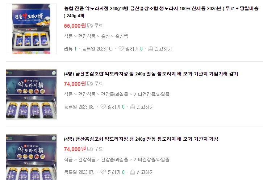Click 신고하기 on the first product
Viewport: 263px width, 180px height.
tap(163, 49)
